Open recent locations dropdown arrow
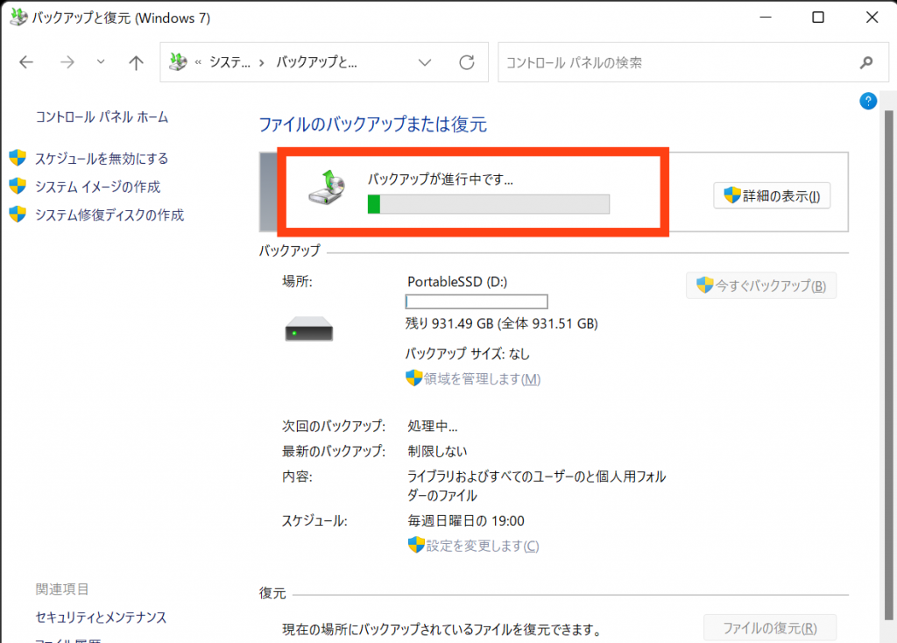This screenshot has height=643, width=897. click(x=101, y=63)
